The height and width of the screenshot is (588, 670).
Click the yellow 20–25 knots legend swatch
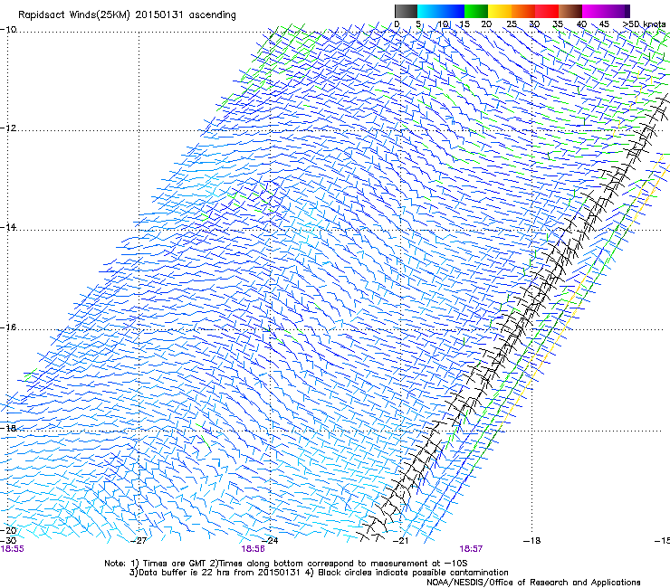pos(500,11)
